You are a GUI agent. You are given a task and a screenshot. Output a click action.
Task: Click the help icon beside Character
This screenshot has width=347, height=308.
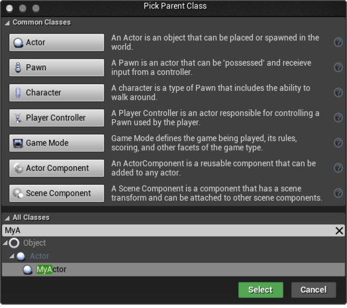click(x=338, y=92)
